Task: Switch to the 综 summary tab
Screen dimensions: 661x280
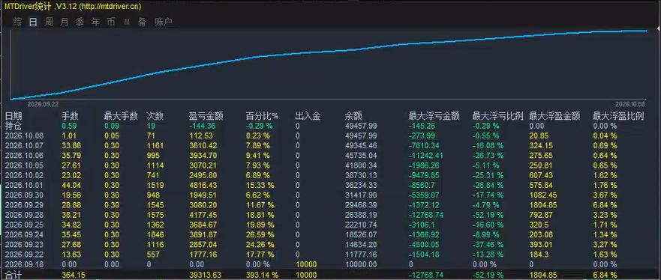Action: 18,22
